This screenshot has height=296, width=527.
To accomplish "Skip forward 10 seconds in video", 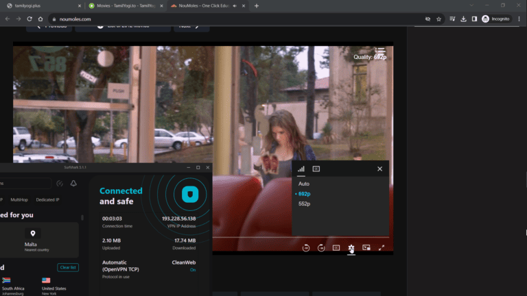I will [x=321, y=247].
